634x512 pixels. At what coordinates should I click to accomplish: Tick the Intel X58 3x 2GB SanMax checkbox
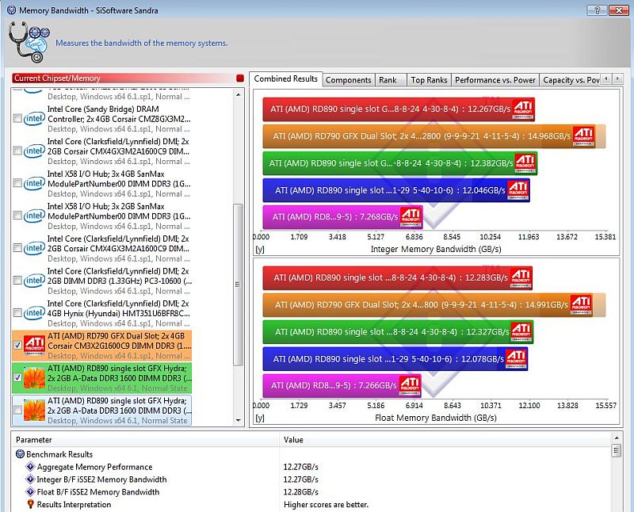[17, 215]
